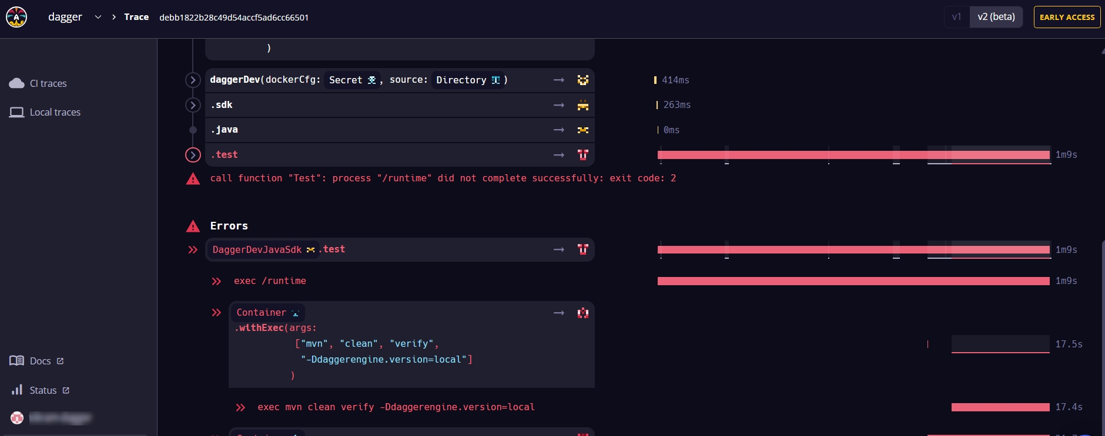Click the top .test row arrow icon
Image resolution: width=1105 pixels, height=436 pixels.
click(x=559, y=155)
